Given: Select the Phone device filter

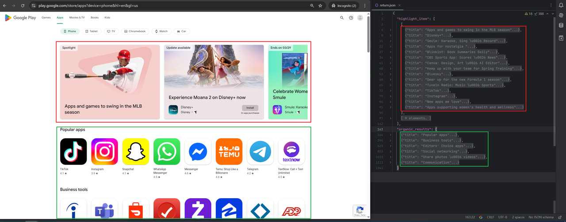Looking at the screenshot, I should pyautogui.click(x=69, y=31).
